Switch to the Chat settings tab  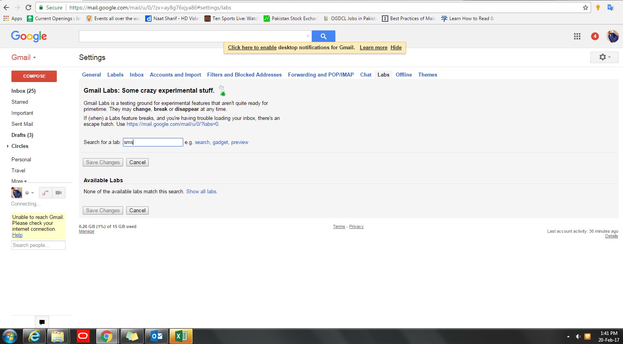tap(366, 75)
